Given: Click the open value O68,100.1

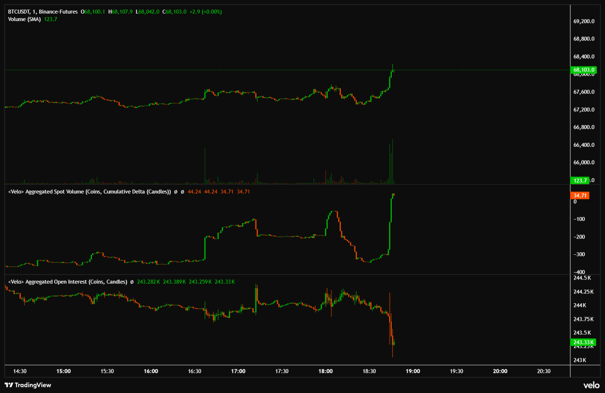Looking at the screenshot, I should tap(92, 11).
